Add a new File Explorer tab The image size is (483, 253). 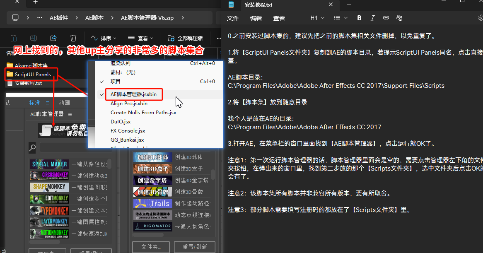[36, 2]
